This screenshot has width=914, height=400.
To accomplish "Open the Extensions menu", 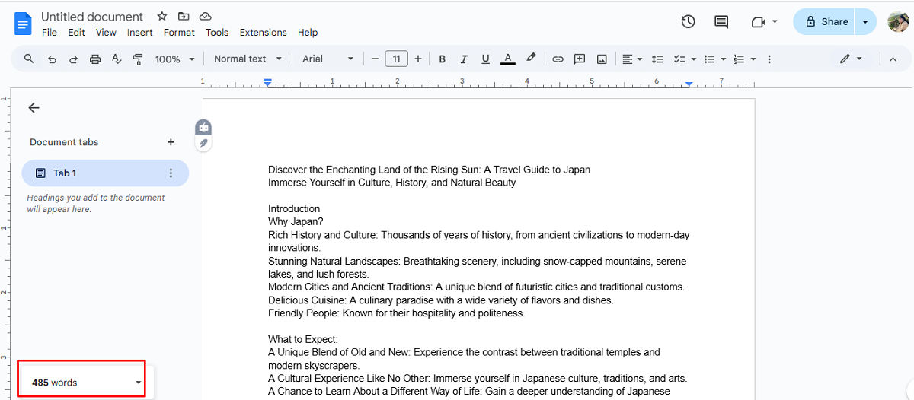I will pos(263,33).
